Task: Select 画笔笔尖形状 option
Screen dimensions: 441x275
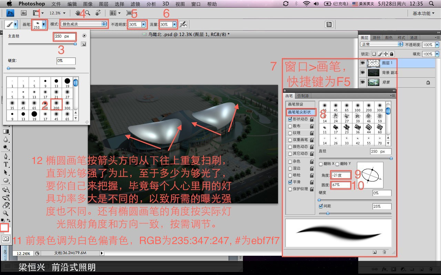Action: (x=300, y=112)
